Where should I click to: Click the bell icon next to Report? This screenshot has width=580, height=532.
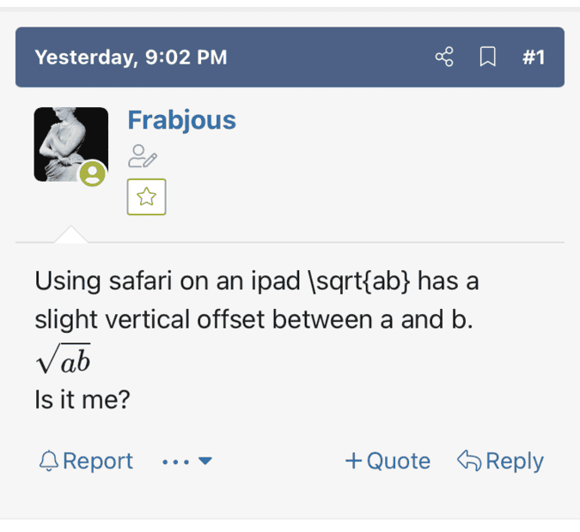(x=49, y=461)
